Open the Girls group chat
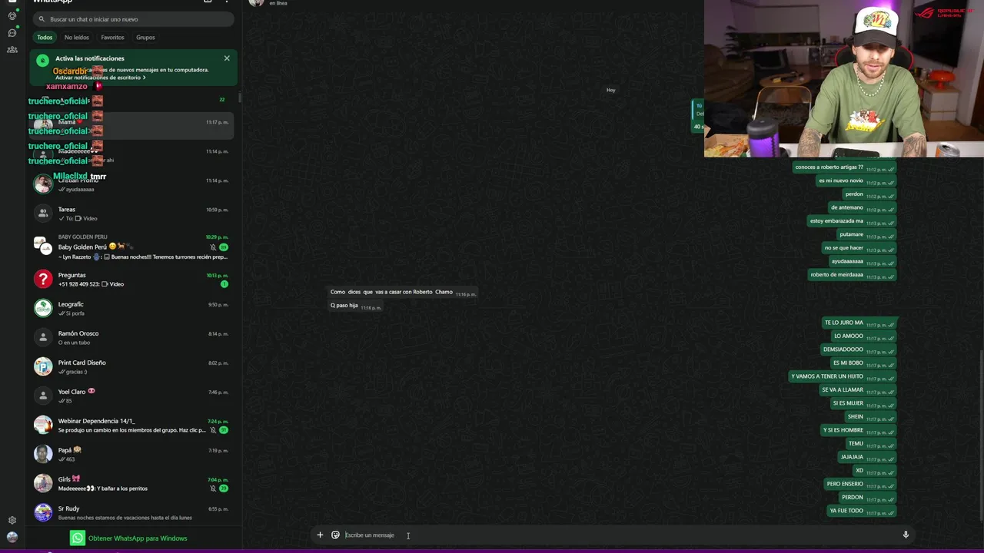 (132, 483)
